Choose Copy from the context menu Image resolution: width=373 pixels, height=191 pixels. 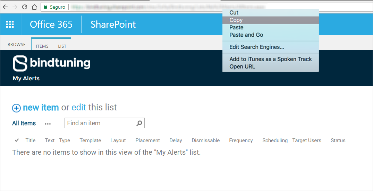(x=271, y=20)
